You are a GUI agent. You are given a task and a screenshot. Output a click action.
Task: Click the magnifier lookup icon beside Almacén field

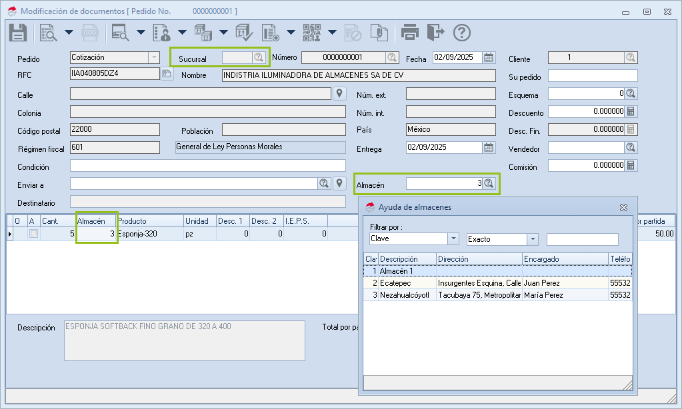489,183
